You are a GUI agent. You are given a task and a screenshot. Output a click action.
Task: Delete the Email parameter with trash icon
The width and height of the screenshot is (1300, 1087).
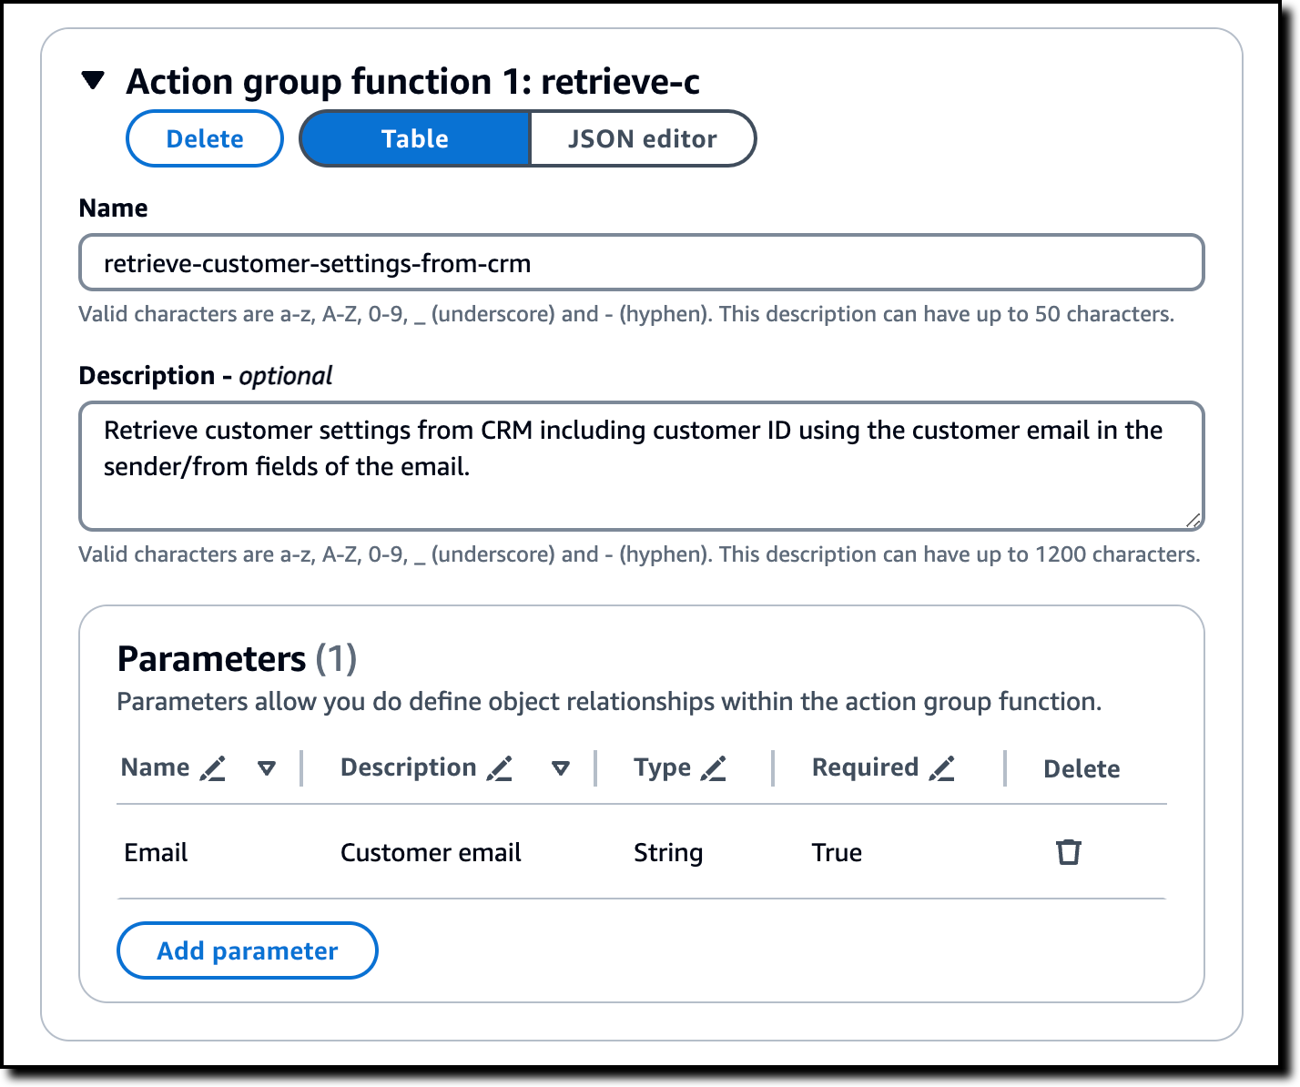click(x=1068, y=852)
